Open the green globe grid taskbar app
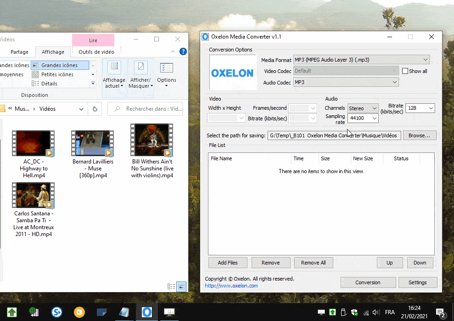 (x=34, y=312)
